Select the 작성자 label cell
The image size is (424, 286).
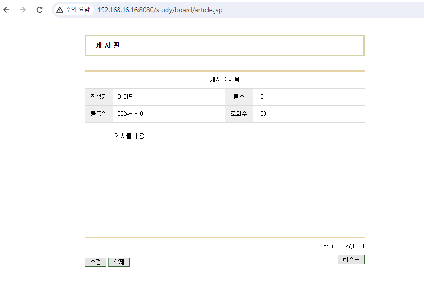(x=99, y=97)
